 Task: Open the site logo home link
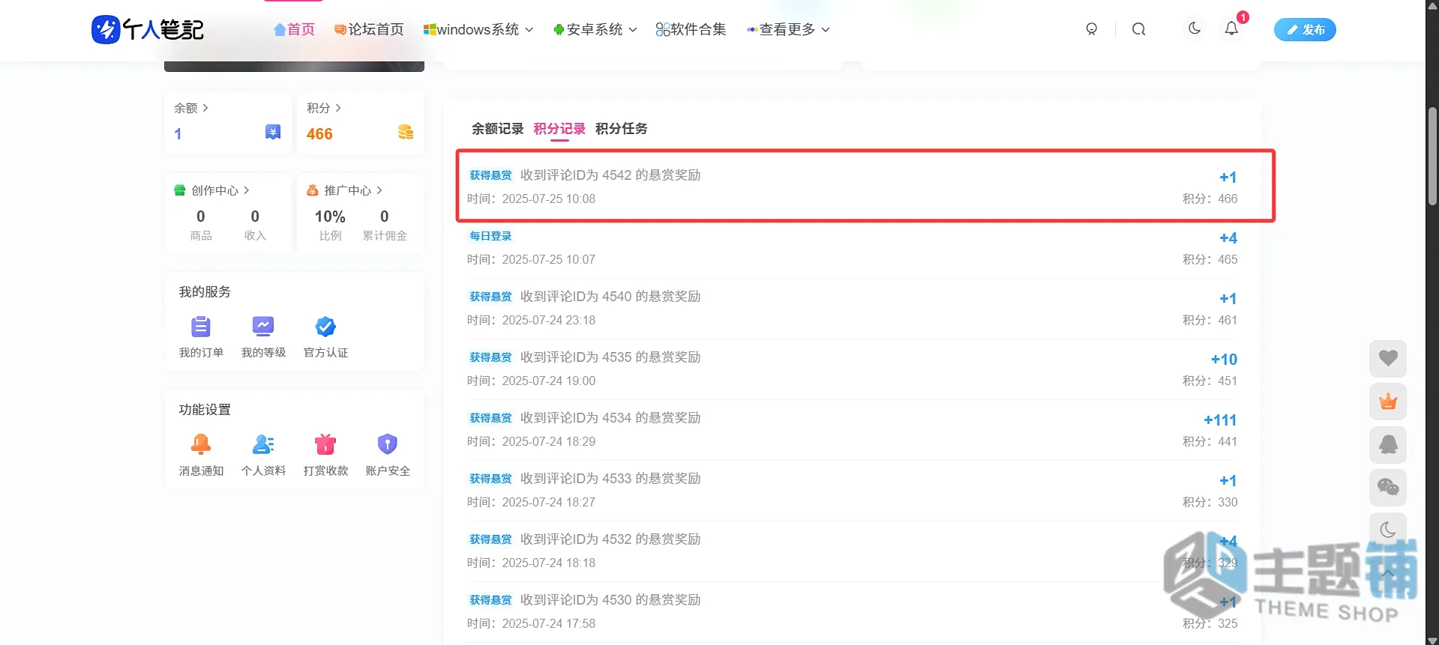pyautogui.click(x=148, y=30)
